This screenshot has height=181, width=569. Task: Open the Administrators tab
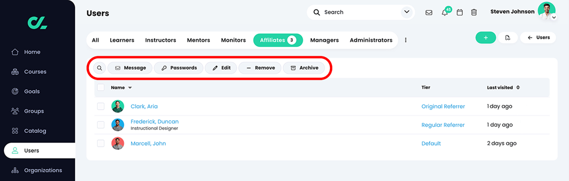click(371, 40)
